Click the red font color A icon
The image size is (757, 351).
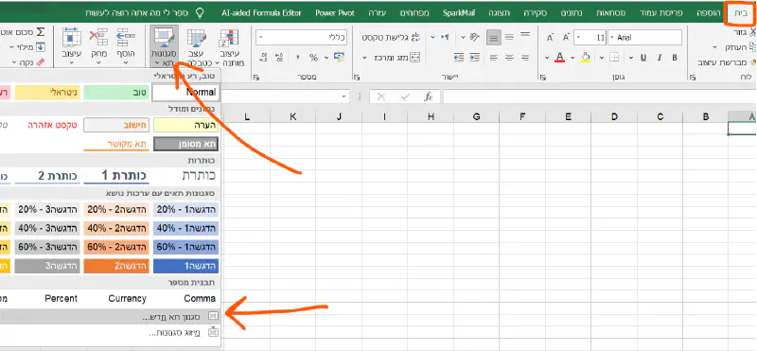559,58
